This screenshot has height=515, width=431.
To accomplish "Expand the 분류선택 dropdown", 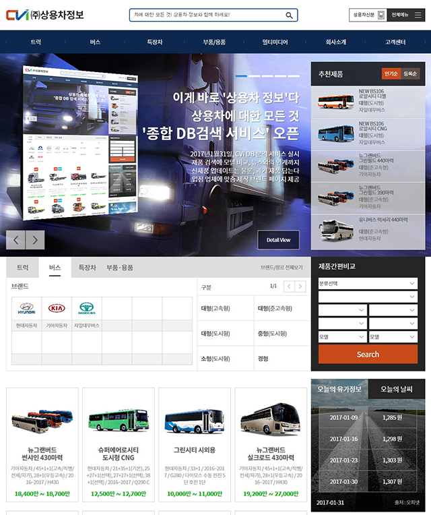I will 368,284.
